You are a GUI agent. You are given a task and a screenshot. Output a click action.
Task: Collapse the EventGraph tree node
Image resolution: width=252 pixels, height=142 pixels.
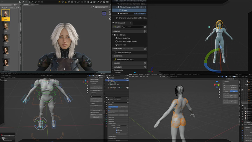coord(113,35)
